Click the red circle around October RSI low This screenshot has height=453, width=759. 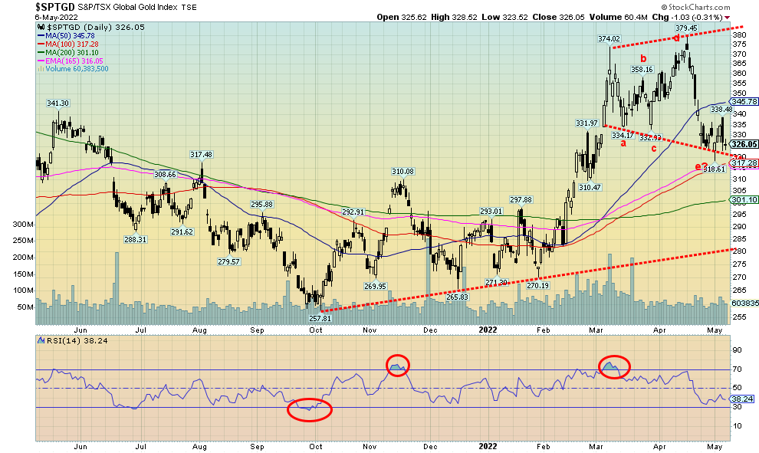point(309,409)
